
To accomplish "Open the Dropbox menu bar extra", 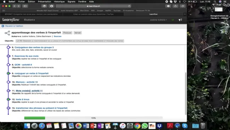I will click(175, 2).
